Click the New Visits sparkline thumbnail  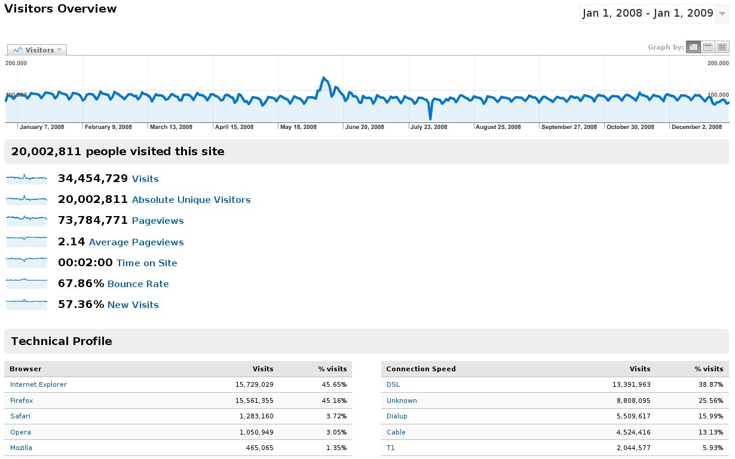point(26,304)
